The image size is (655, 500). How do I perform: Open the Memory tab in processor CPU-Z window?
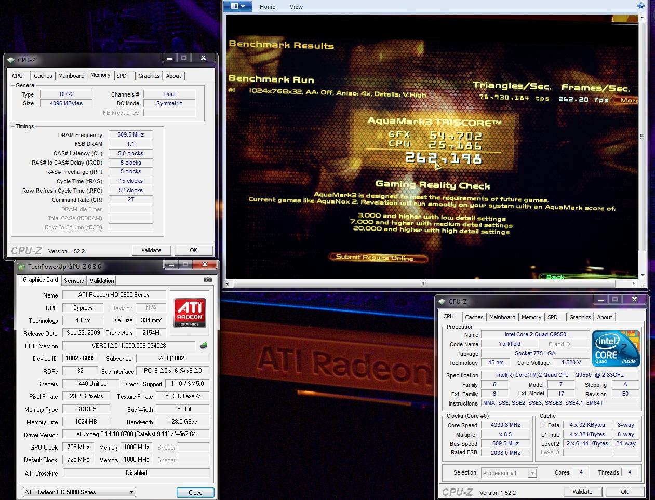point(531,317)
